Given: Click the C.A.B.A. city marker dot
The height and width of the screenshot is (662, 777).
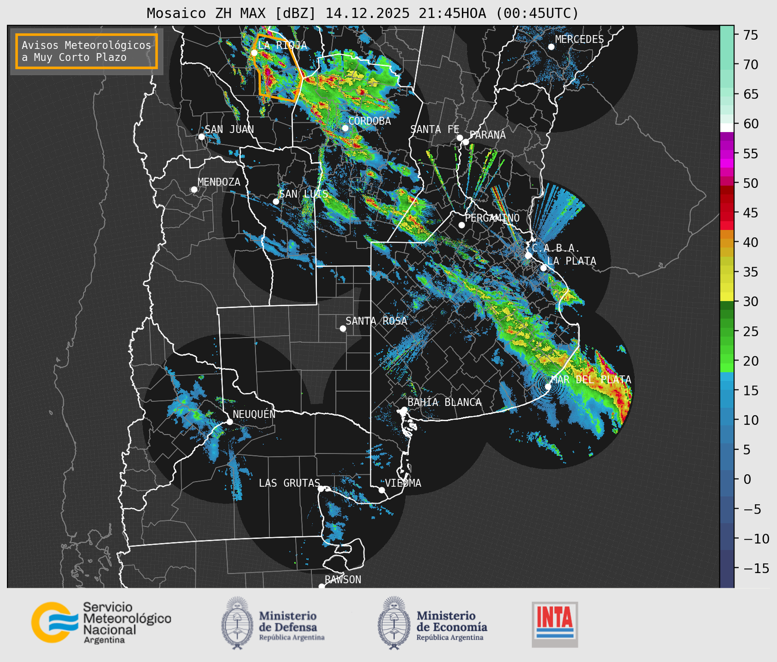Looking at the screenshot, I should 528,256.
